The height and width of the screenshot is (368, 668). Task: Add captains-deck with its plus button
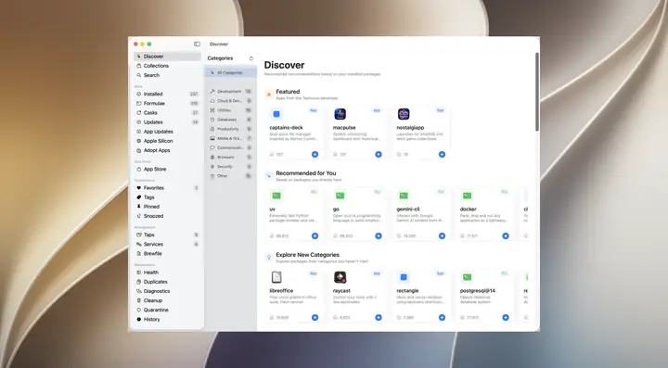pos(315,155)
